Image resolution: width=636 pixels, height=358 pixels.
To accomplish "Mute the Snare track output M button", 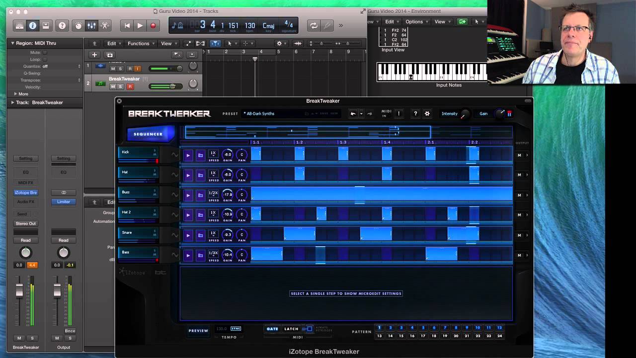I will point(519,235).
